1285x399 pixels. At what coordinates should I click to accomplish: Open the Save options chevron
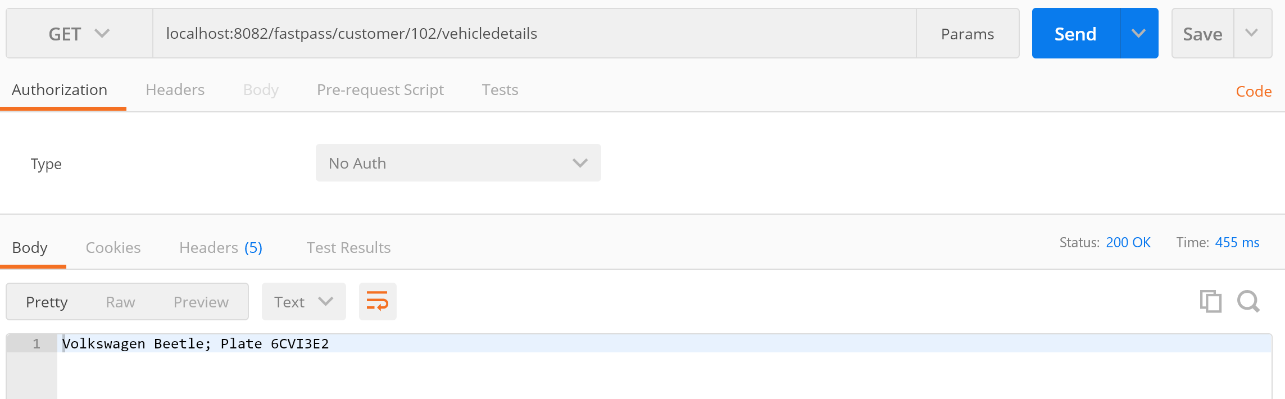tap(1252, 33)
